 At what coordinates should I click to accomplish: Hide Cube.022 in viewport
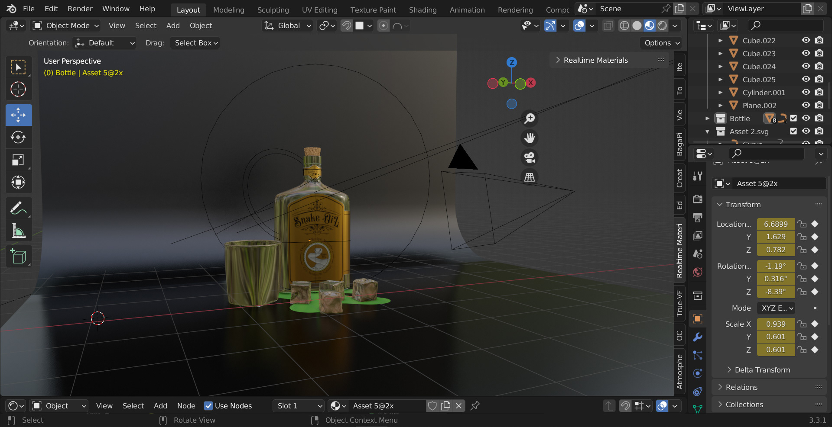tap(806, 40)
